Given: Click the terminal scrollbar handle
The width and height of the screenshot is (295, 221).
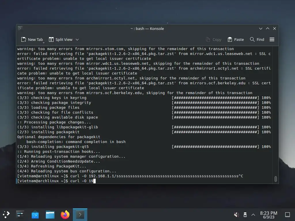Looking at the screenshot, I should pos(276,179).
